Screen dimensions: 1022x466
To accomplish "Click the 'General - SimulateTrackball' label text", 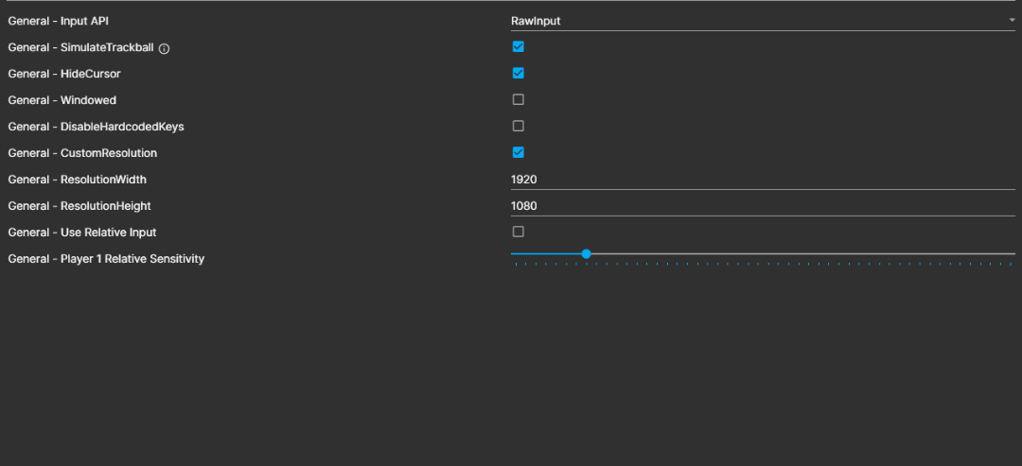I will click(x=79, y=47).
